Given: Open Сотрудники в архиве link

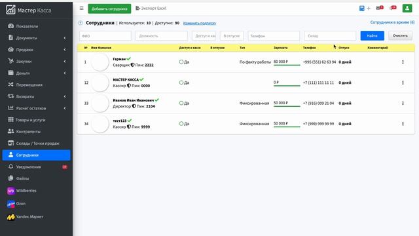Looking at the screenshot, I should [392, 22].
